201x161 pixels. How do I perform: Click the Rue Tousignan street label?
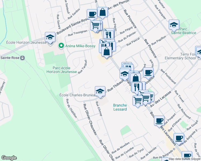(x=78, y=33)
